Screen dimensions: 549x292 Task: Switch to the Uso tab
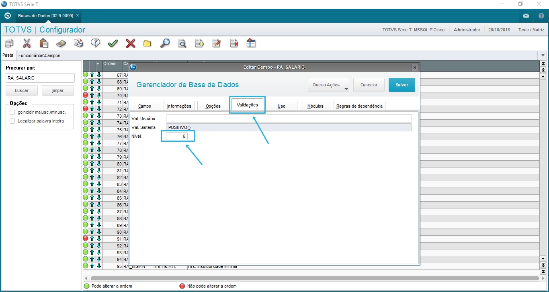(x=282, y=106)
